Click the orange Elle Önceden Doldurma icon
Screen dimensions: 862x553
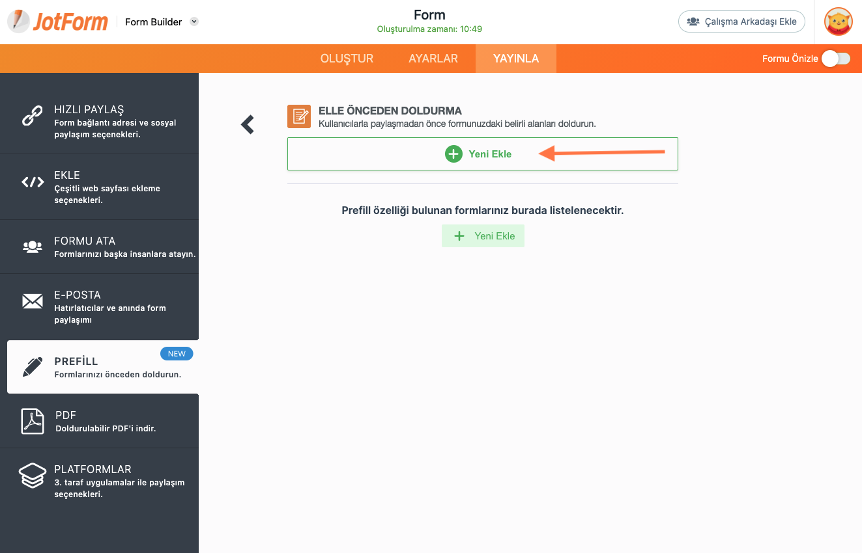299,116
